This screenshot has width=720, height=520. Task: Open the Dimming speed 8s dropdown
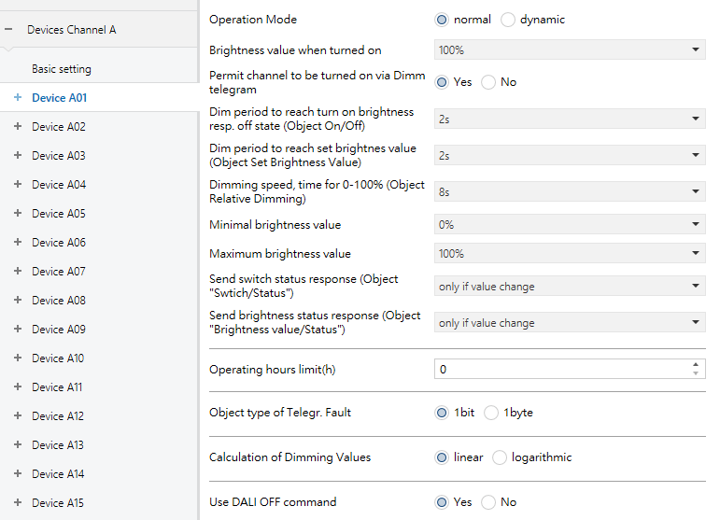(x=570, y=191)
